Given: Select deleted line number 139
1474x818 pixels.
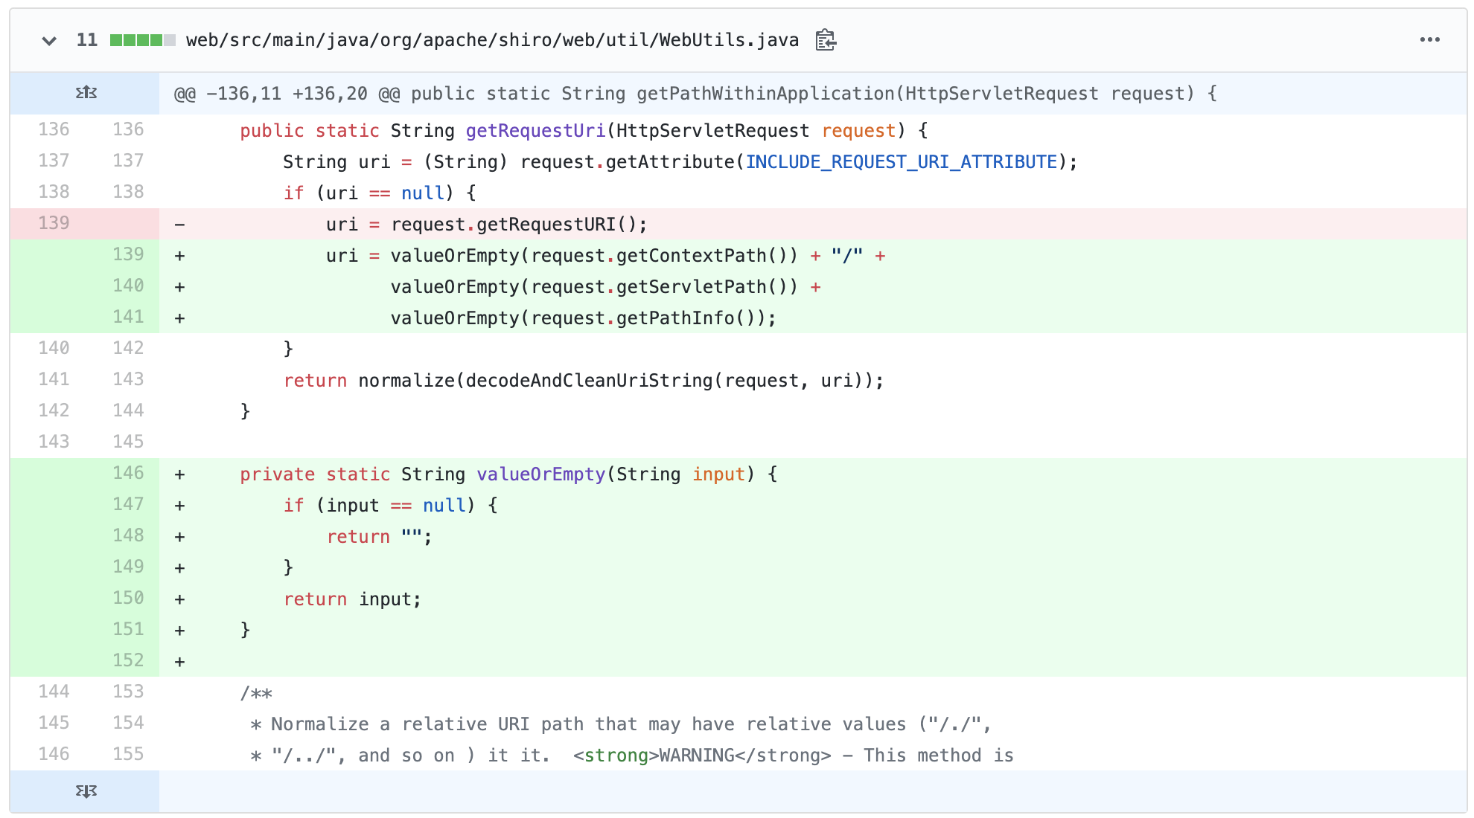Looking at the screenshot, I should (x=54, y=223).
